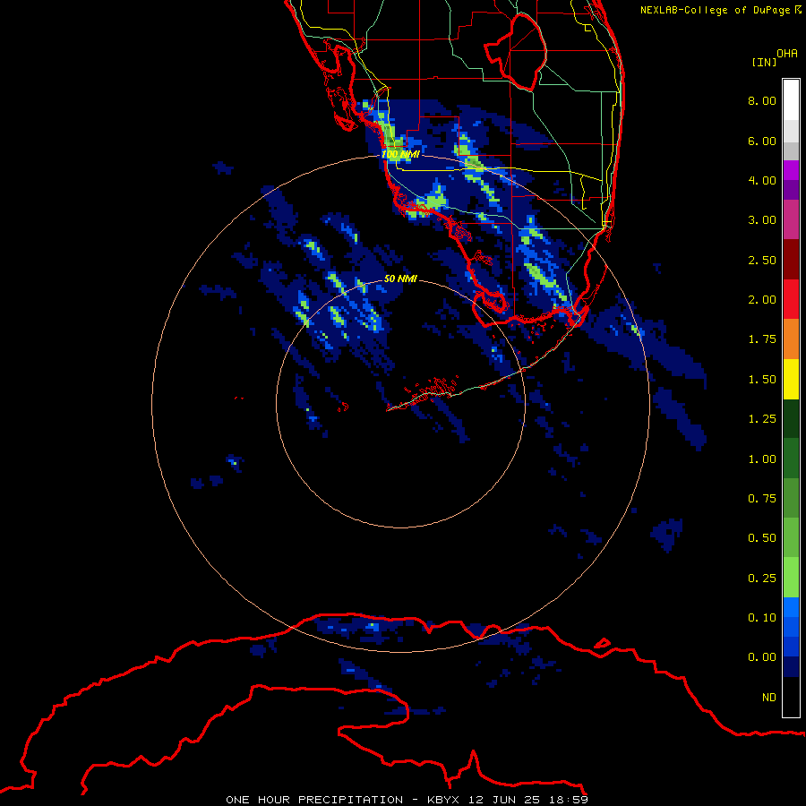This screenshot has width=806, height=806.
Task: Select the 1.00 legend value
Action: pyautogui.click(x=762, y=459)
